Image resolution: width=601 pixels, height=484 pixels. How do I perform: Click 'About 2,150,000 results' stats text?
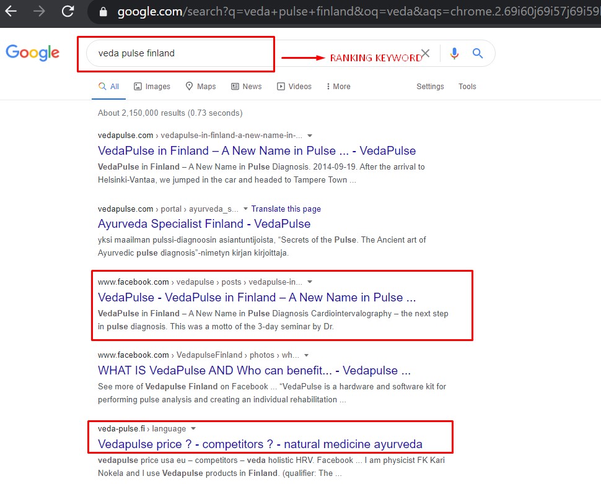coord(170,113)
